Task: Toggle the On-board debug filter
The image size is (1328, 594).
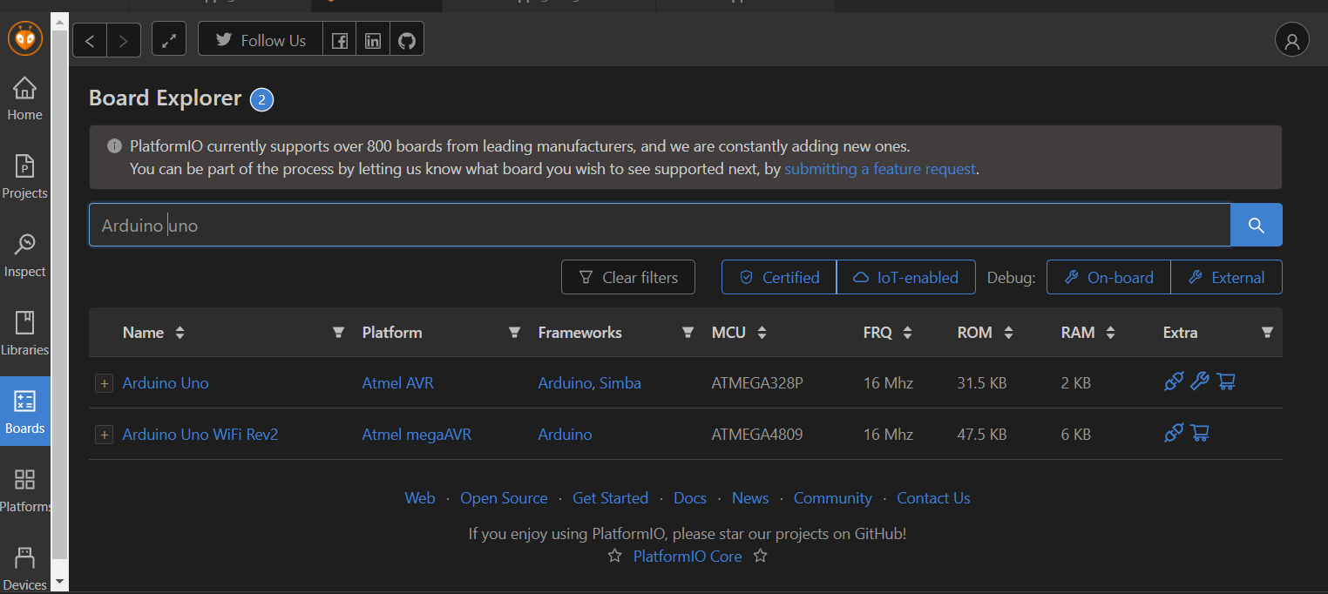Action: pos(1108,277)
